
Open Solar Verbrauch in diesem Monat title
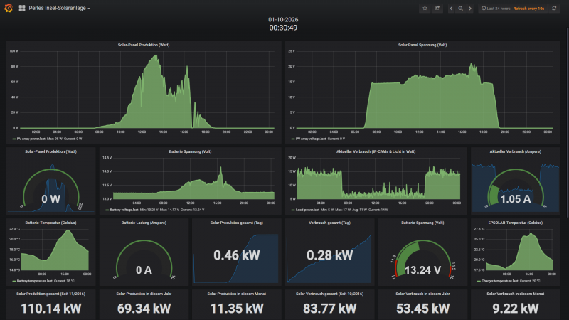tap(515, 294)
